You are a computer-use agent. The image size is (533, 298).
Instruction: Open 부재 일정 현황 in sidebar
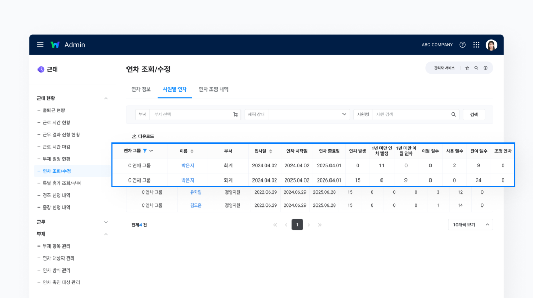coord(56,159)
